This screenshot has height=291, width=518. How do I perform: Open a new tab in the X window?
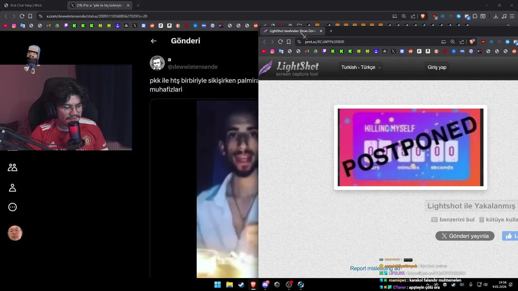click(x=138, y=5)
